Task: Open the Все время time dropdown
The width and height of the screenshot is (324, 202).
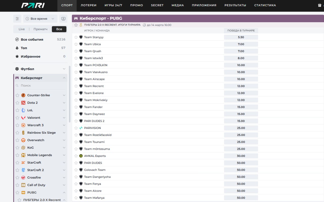Action: pyautogui.click(x=40, y=19)
